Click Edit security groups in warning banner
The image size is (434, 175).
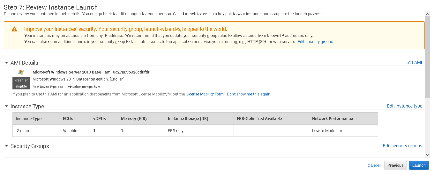pyautogui.click(x=315, y=42)
